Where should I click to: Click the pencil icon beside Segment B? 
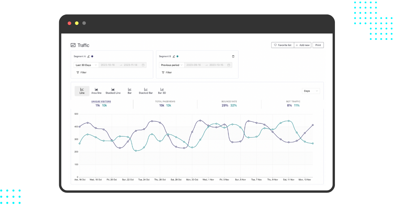coord(174,57)
